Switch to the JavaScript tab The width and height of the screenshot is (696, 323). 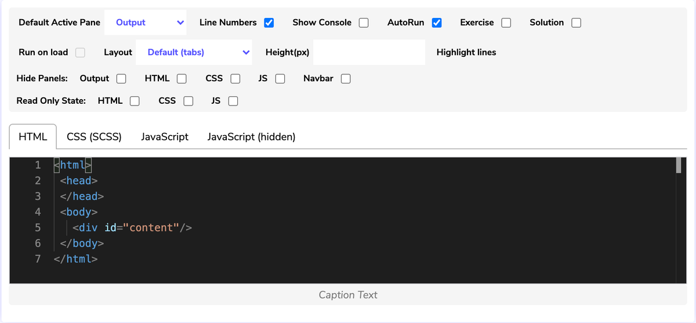pos(165,137)
